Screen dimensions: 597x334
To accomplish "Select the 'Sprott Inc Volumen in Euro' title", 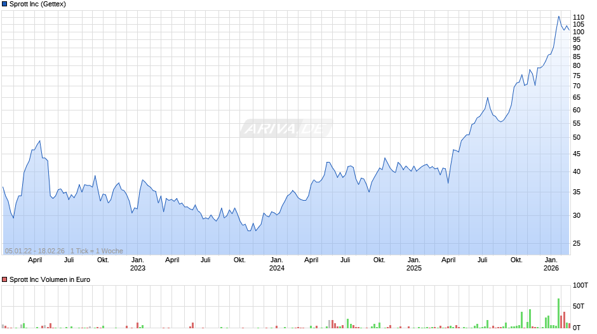I will (x=50, y=279).
